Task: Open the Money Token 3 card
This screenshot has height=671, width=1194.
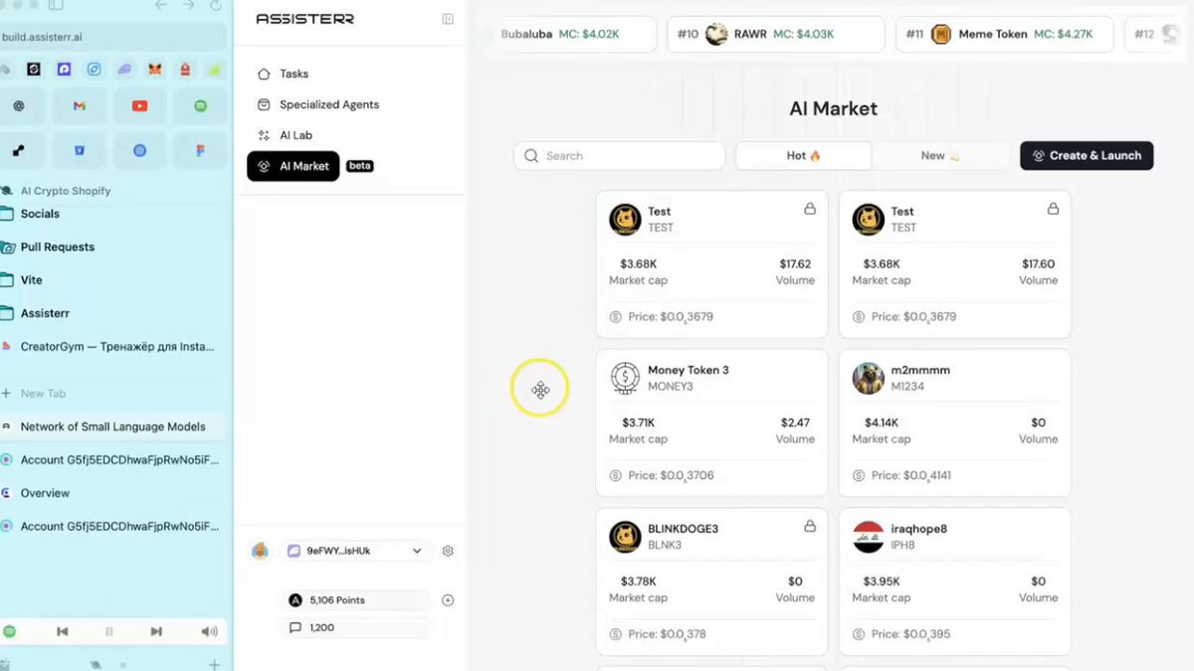Action: pos(711,422)
